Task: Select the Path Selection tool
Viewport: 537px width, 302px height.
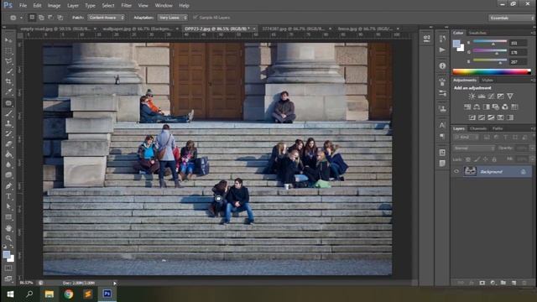Action: (8, 206)
